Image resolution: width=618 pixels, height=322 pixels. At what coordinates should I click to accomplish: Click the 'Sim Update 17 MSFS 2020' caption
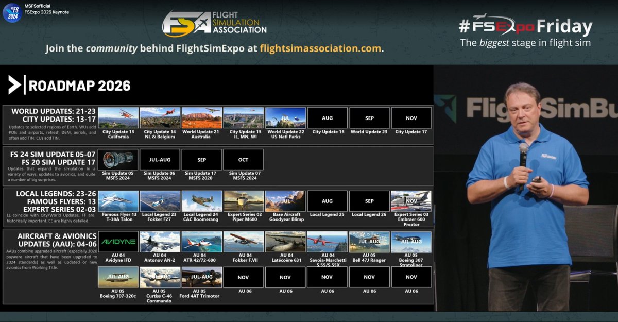pos(202,176)
